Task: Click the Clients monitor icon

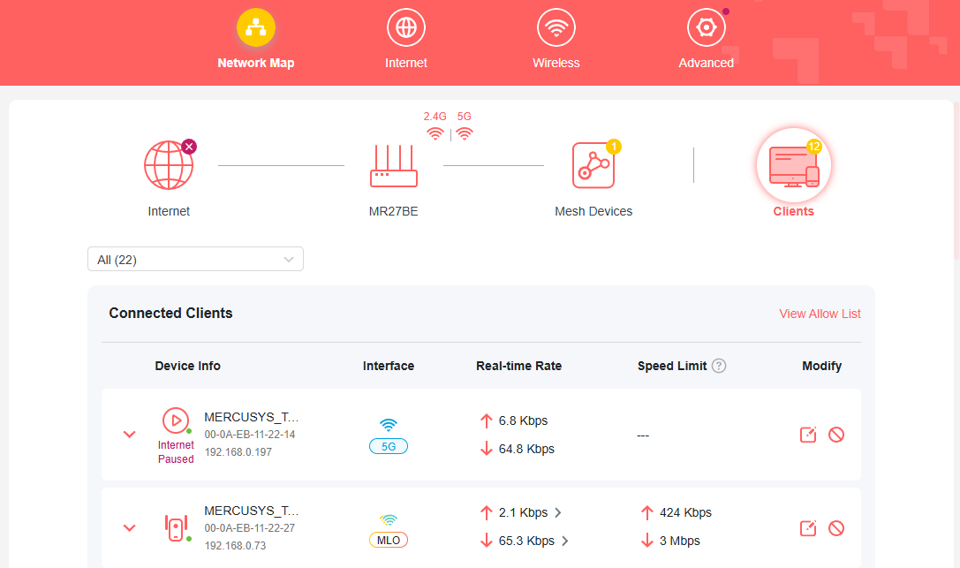Action: (x=793, y=164)
